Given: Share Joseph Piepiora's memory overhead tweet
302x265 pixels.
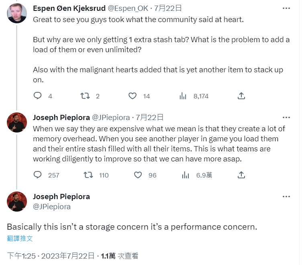Looking at the screenshot, I should point(241,175).
